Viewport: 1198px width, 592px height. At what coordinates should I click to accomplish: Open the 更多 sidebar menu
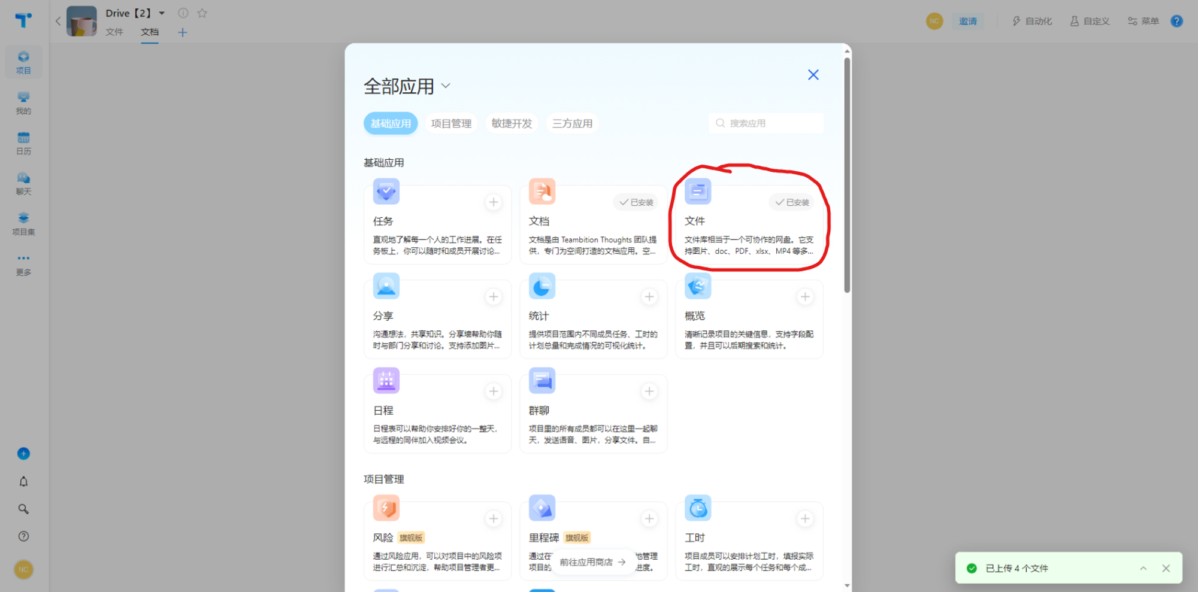click(x=23, y=265)
